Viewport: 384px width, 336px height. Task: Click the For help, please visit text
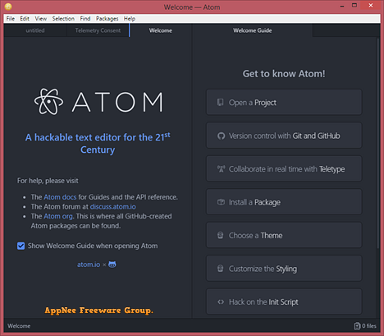point(48,181)
